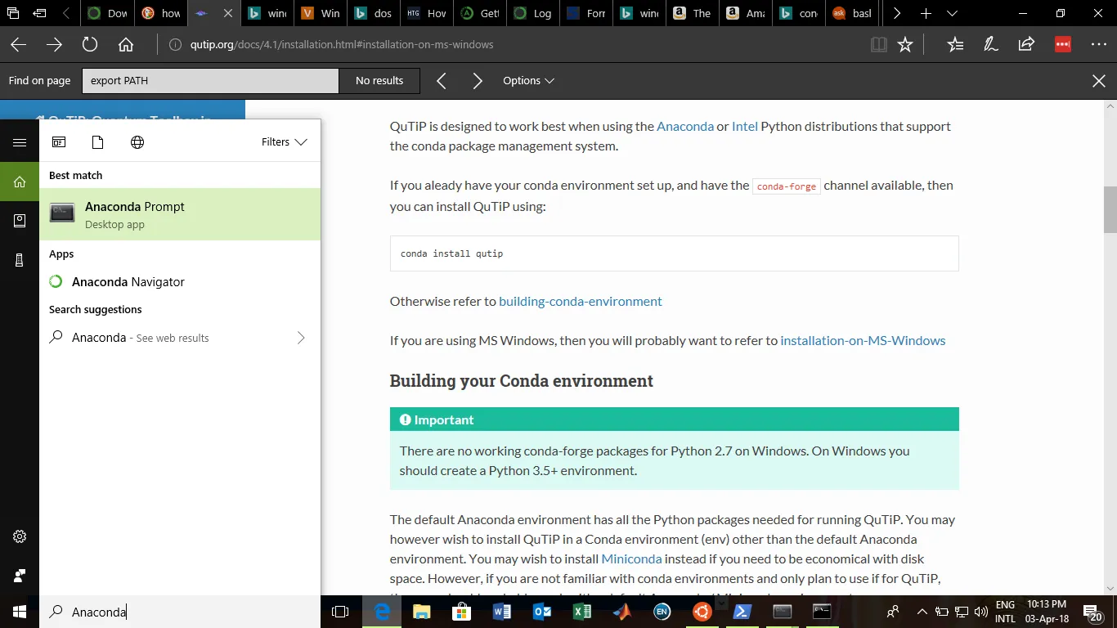Click the Edge forward navigation arrow
The height and width of the screenshot is (628, 1117).
[x=54, y=45]
